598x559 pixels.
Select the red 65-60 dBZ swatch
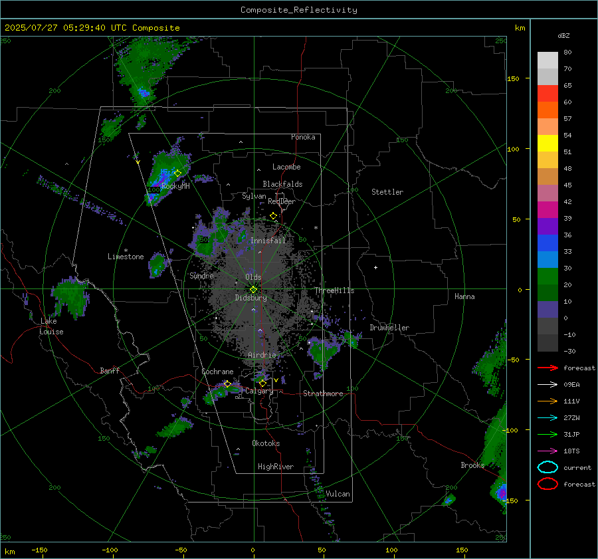point(548,94)
